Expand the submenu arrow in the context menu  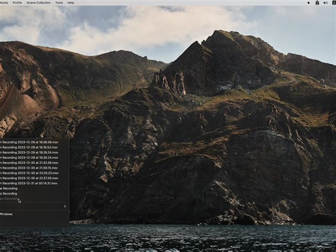tap(65, 207)
